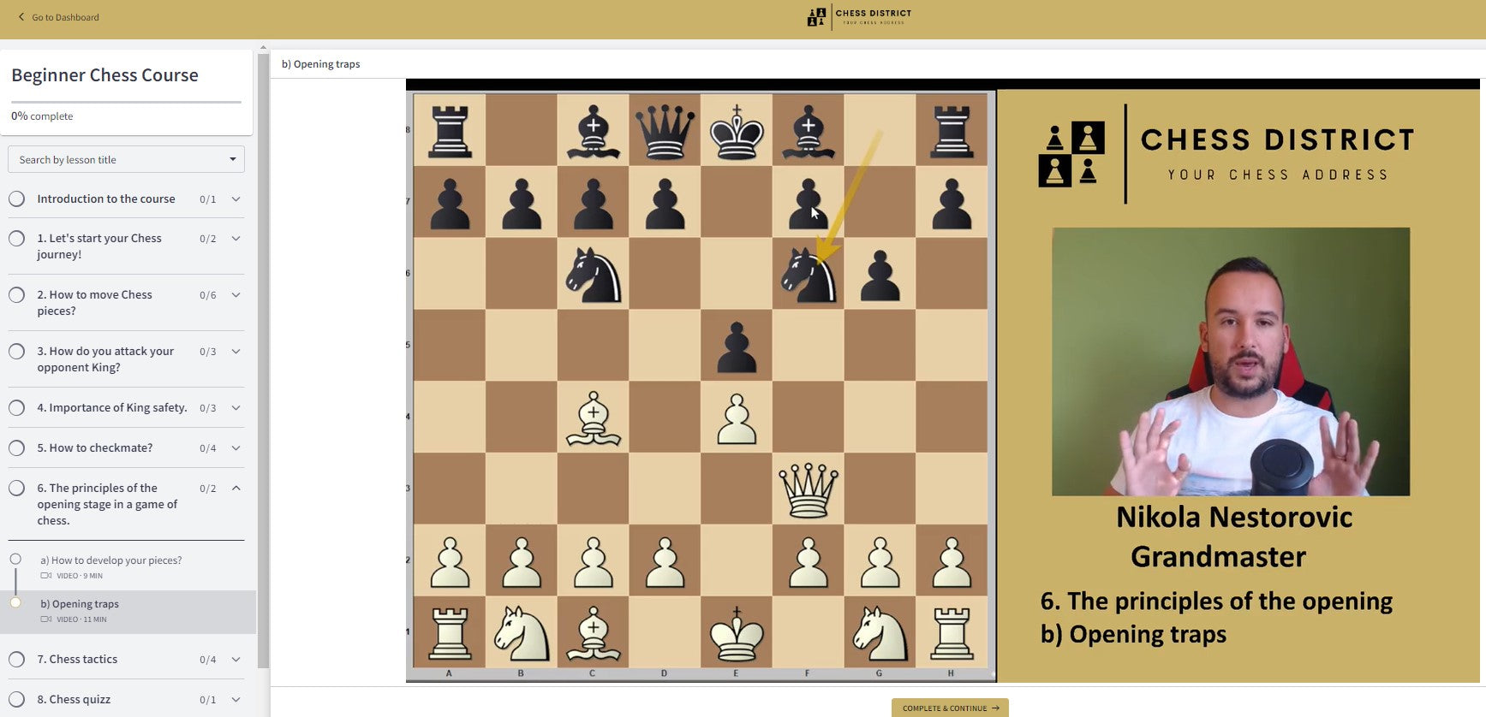1486x717 pixels.
Task: Toggle completion circle for principles of the opening stage
Action: pos(16,488)
